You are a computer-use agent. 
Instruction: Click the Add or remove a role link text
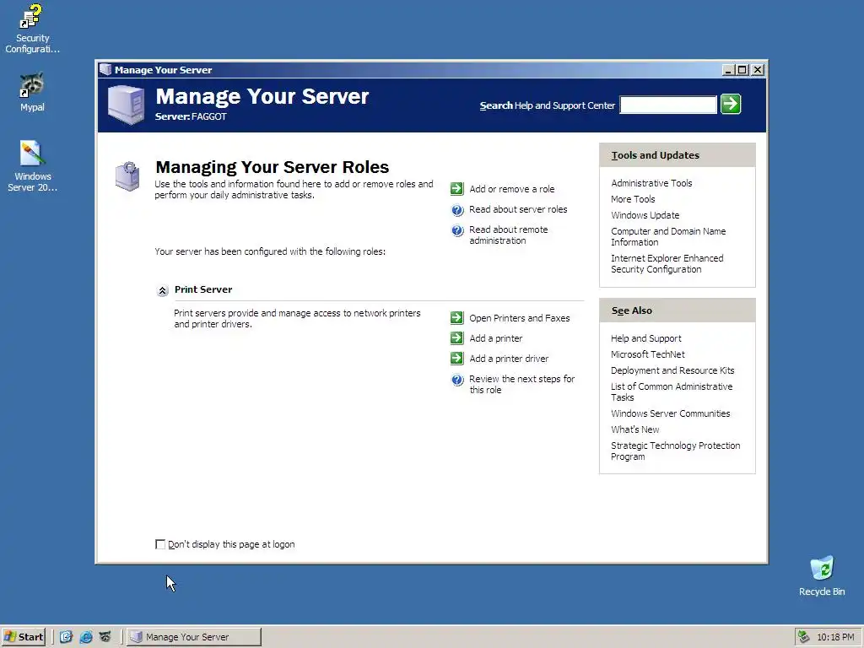coord(512,189)
